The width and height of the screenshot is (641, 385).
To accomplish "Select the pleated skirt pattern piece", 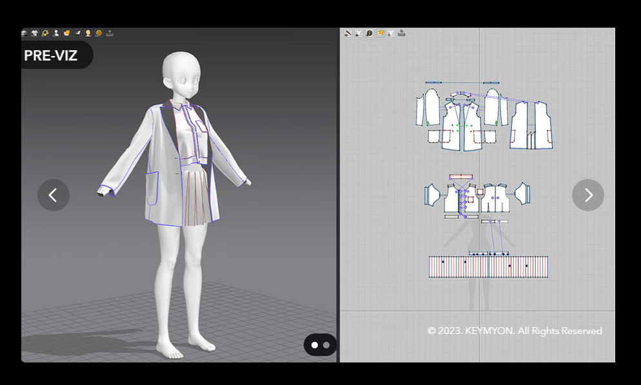I will tap(488, 267).
